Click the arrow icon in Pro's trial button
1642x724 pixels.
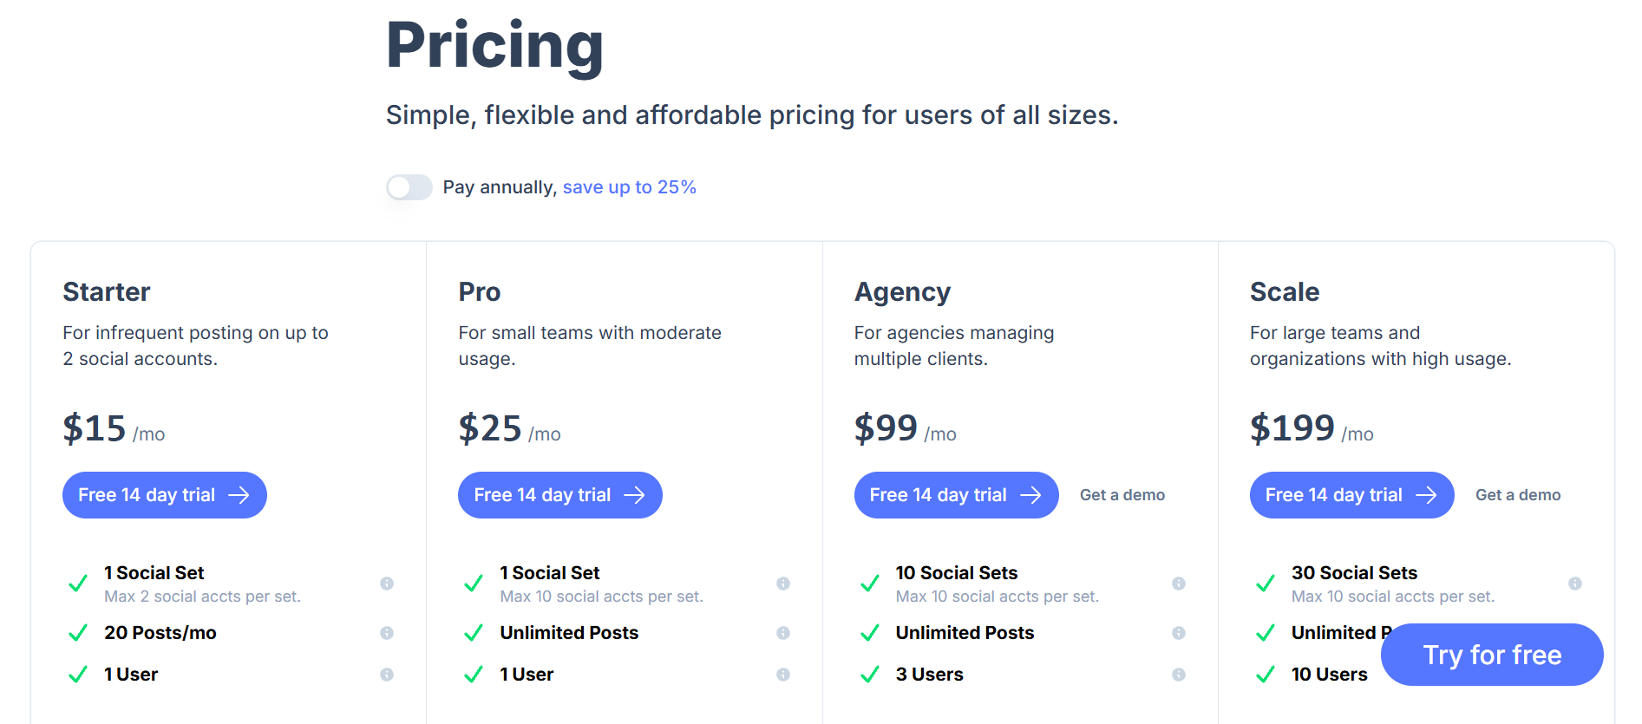point(637,494)
